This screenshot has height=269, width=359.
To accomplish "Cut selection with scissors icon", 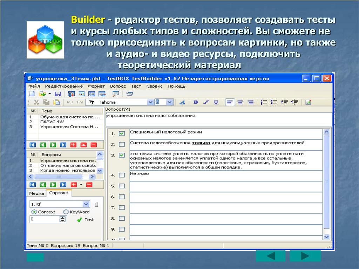I will pos(36,102).
